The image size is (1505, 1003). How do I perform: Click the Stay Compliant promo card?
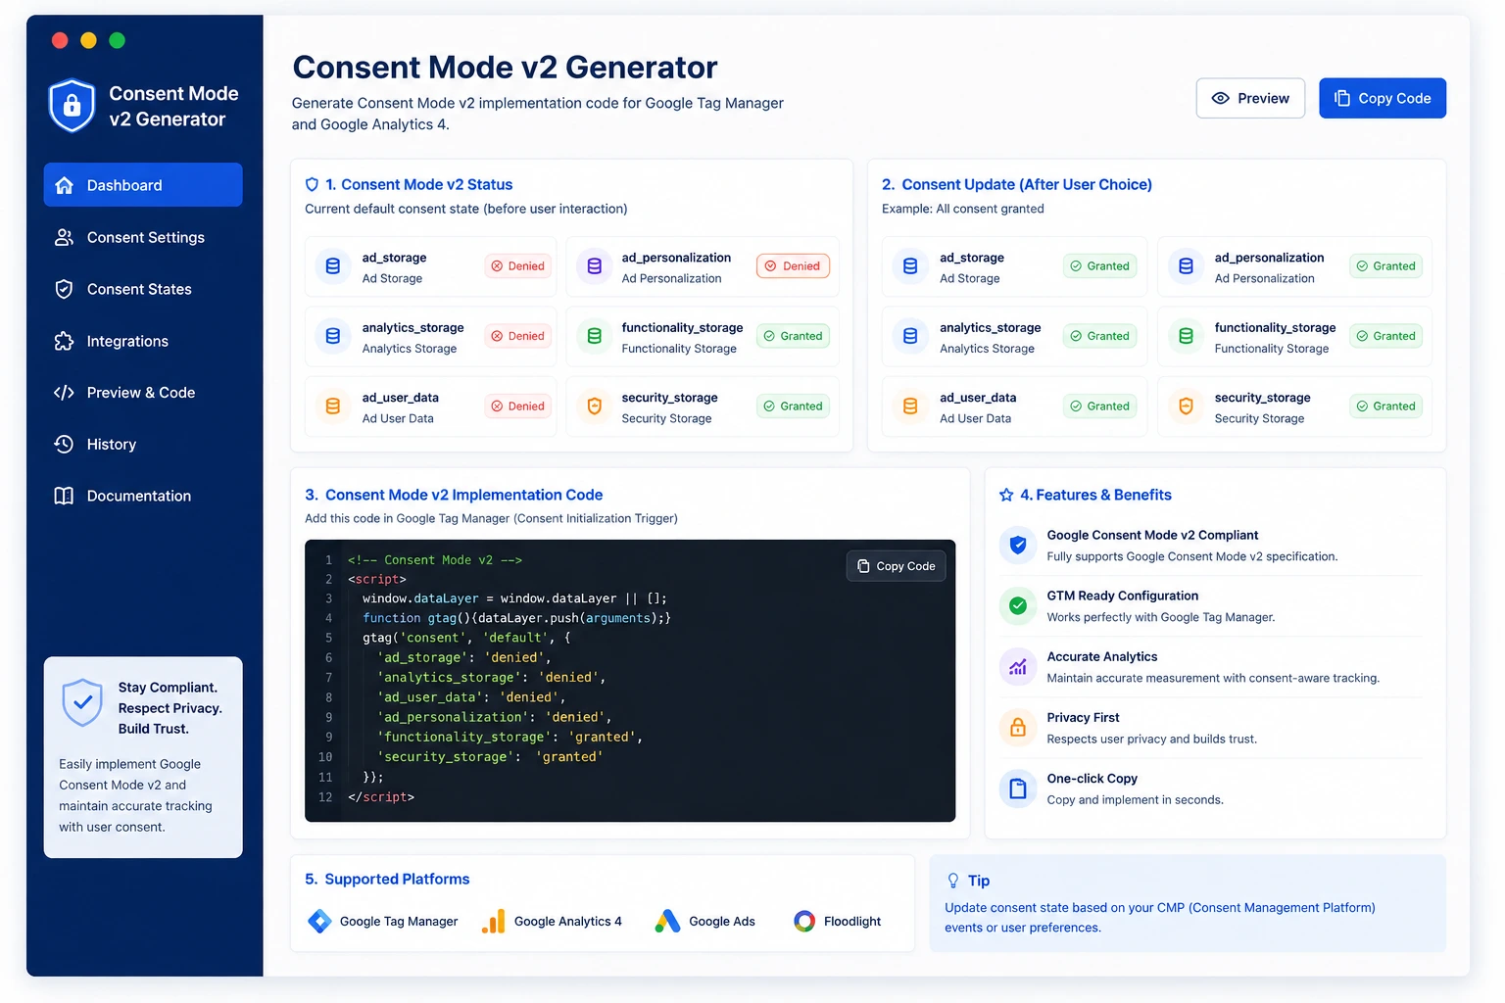(x=143, y=757)
